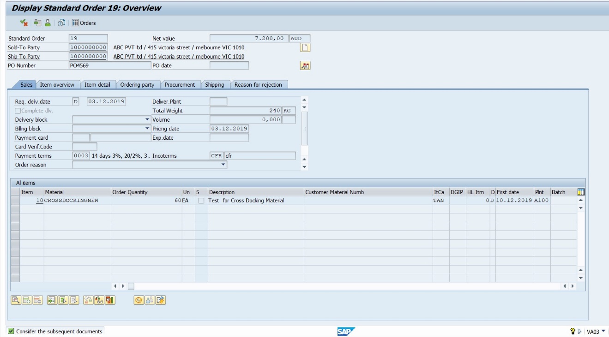Toggle the Complete dlv. checkbox

18,111
